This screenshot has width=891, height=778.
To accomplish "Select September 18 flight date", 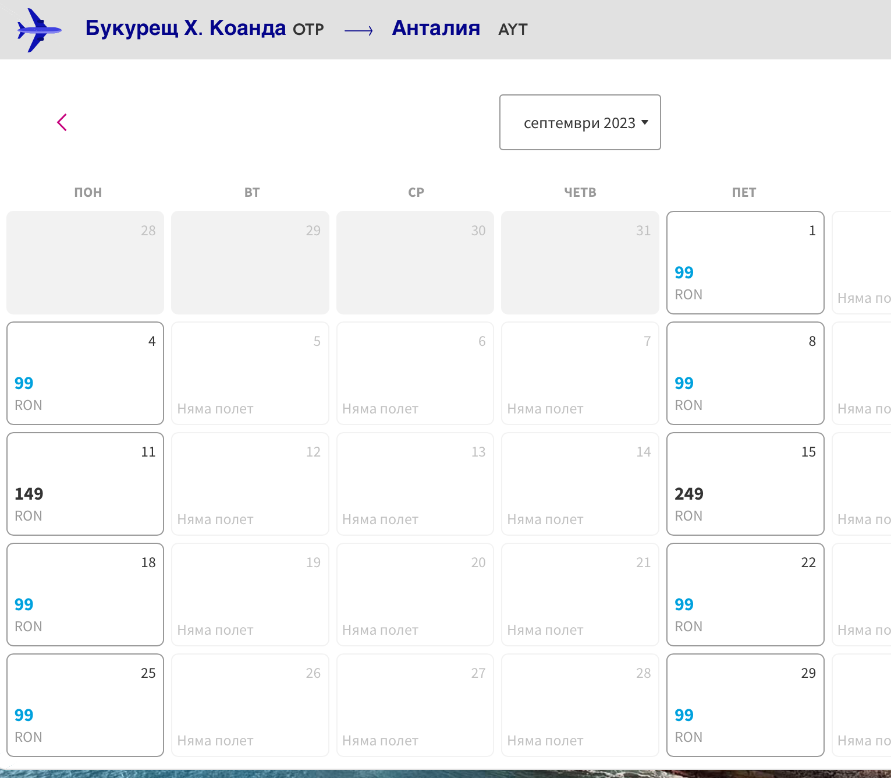I will pos(85,595).
